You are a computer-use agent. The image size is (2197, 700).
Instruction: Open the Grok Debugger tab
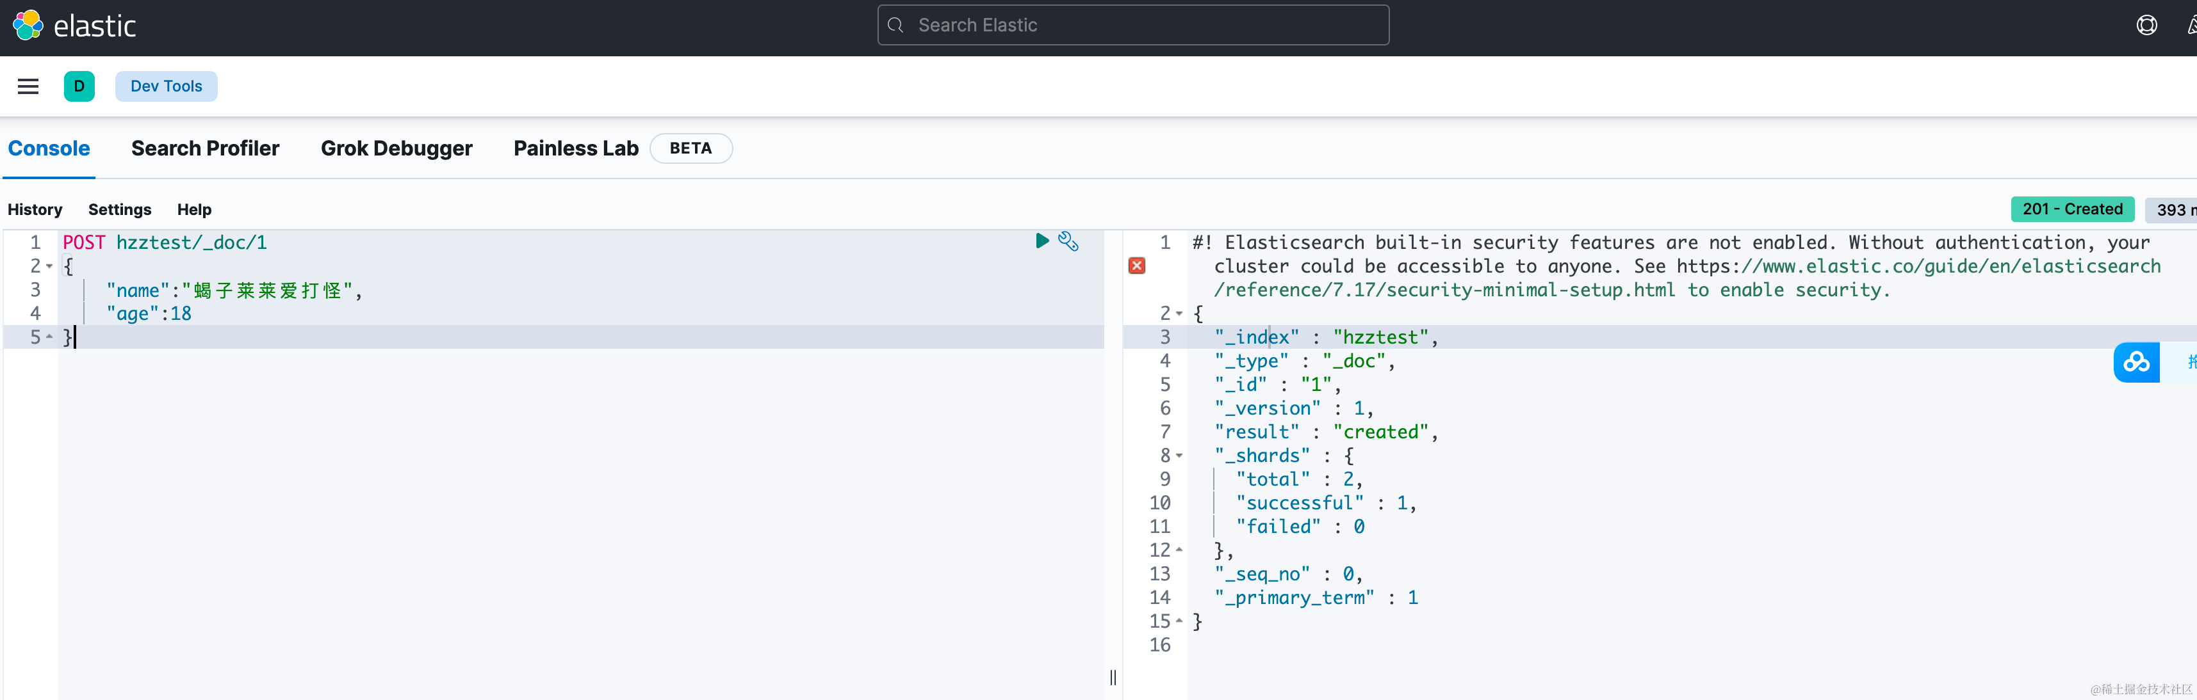point(396,148)
